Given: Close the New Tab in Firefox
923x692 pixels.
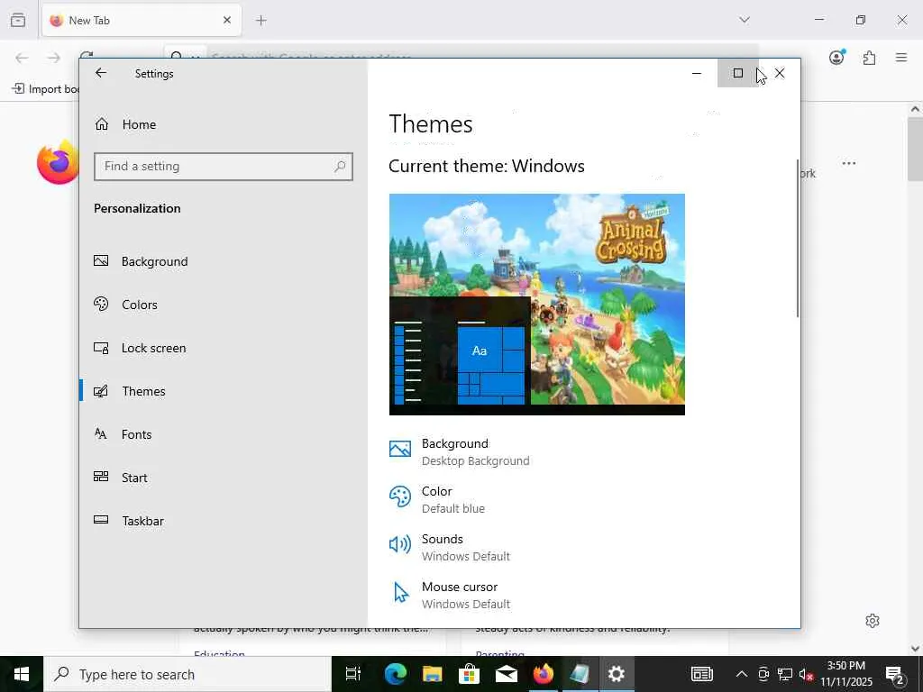Looking at the screenshot, I should (227, 21).
